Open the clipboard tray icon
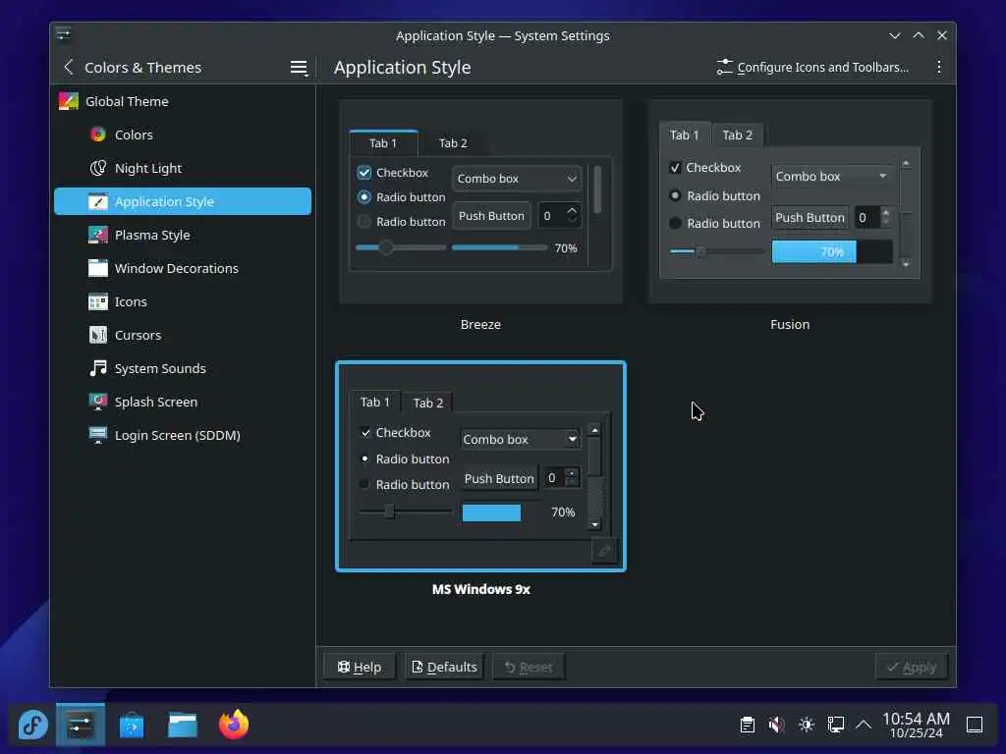1006x754 pixels. click(747, 725)
